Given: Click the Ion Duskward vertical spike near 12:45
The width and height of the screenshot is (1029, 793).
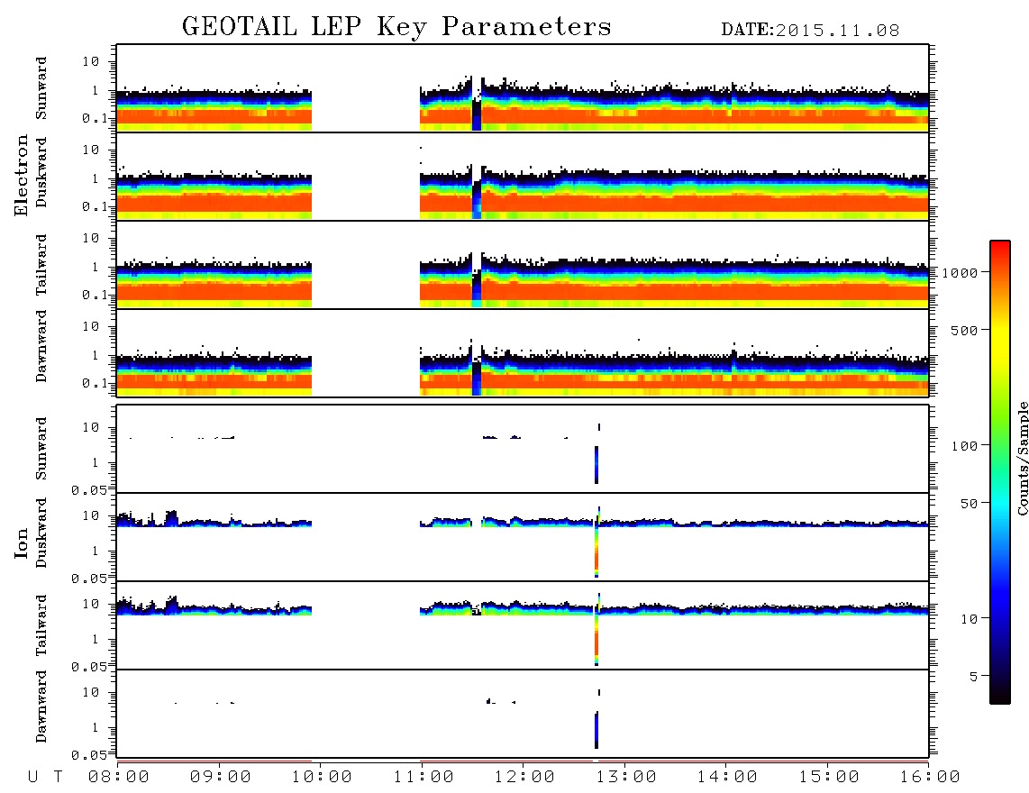Looking at the screenshot, I should point(596,542).
